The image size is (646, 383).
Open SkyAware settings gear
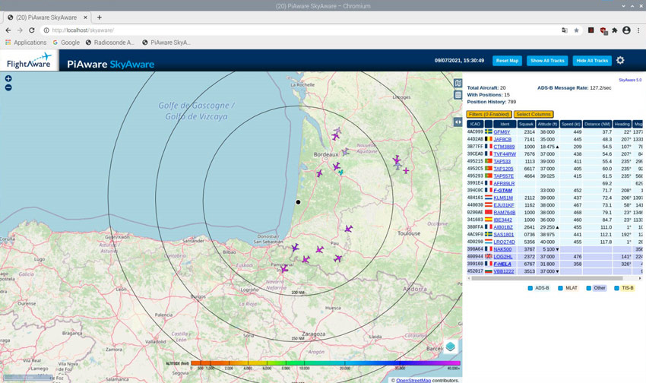[x=620, y=61]
